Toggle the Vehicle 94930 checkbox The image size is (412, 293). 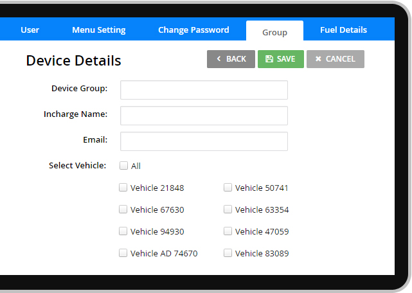pos(123,231)
